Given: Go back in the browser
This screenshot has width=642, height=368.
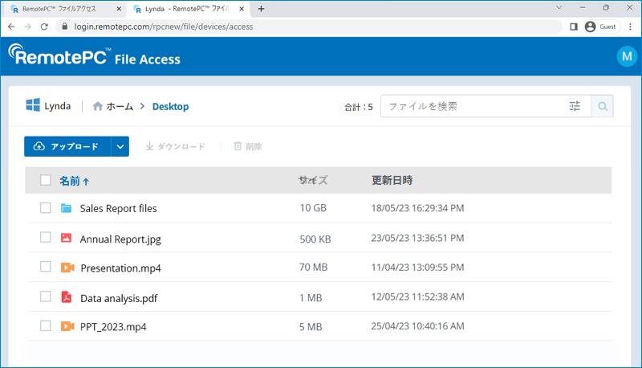Looking at the screenshot, I should pos(11,27).
